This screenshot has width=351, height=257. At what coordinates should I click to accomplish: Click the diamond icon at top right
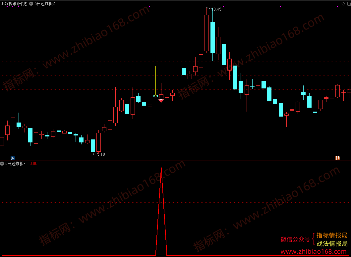tap(343, 4)
